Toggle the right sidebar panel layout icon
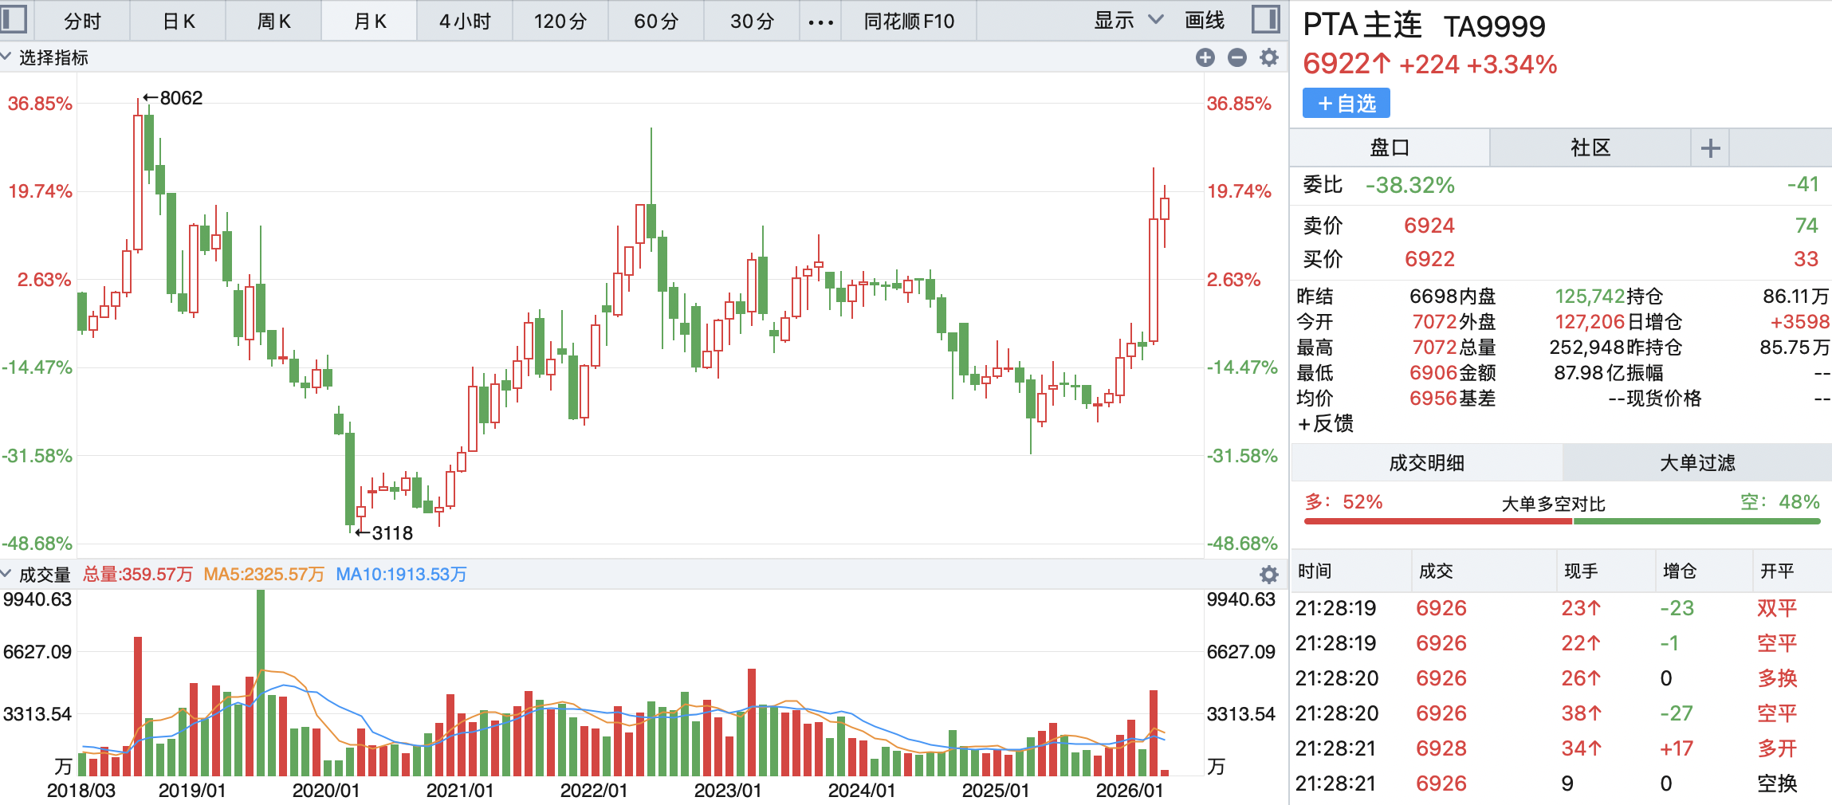This screenshot has height=805, width=1832. (1265, 20)
